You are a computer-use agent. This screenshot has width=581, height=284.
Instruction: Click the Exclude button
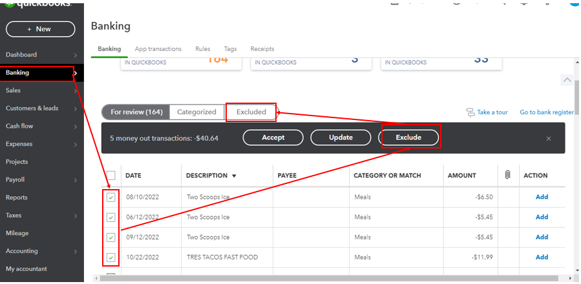tap(408, 137)
